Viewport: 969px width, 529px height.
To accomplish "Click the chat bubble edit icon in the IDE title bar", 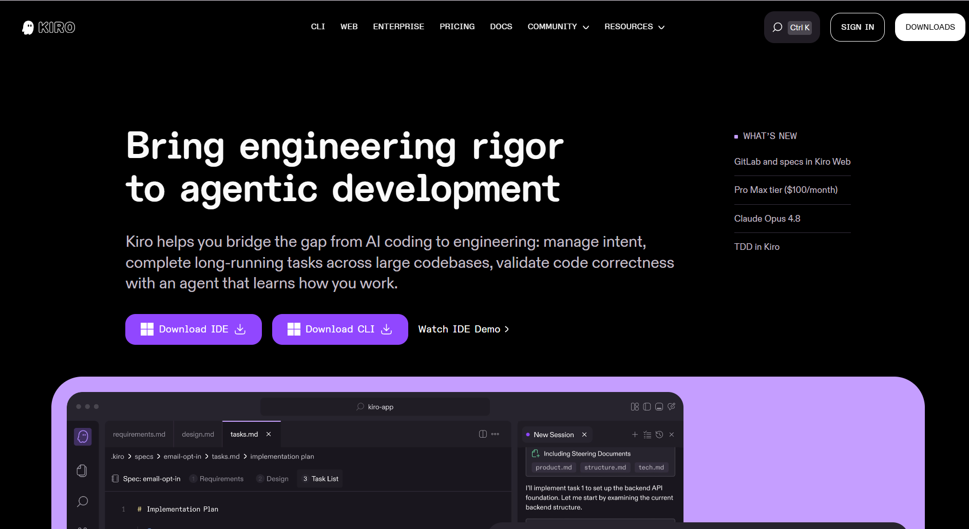I will tap(671, 407).
